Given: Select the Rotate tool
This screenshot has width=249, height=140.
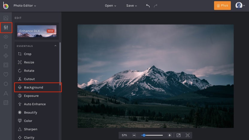Looking at the screenshot, I should point(37,71).
